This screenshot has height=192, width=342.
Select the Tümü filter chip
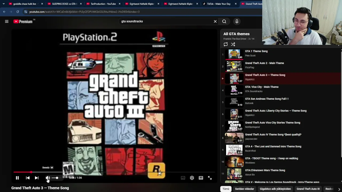[x=226, y=189]
